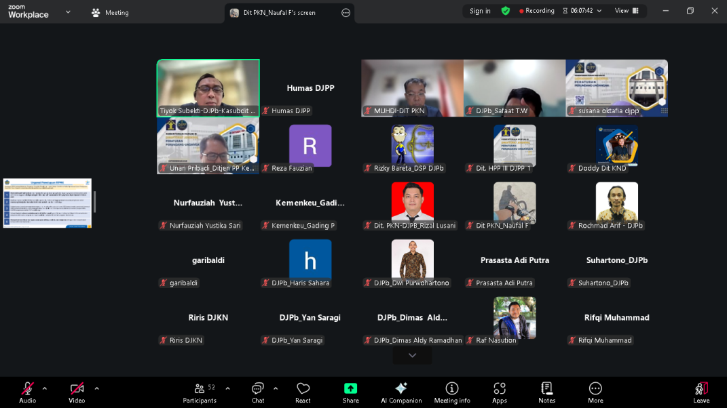Open the Chat panel
This screenshot has width=727, height=408.
point(258,388)
